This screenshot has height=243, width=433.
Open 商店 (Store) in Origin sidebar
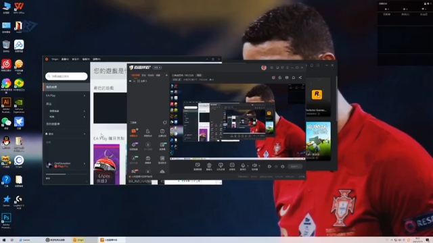click(49, 104)
